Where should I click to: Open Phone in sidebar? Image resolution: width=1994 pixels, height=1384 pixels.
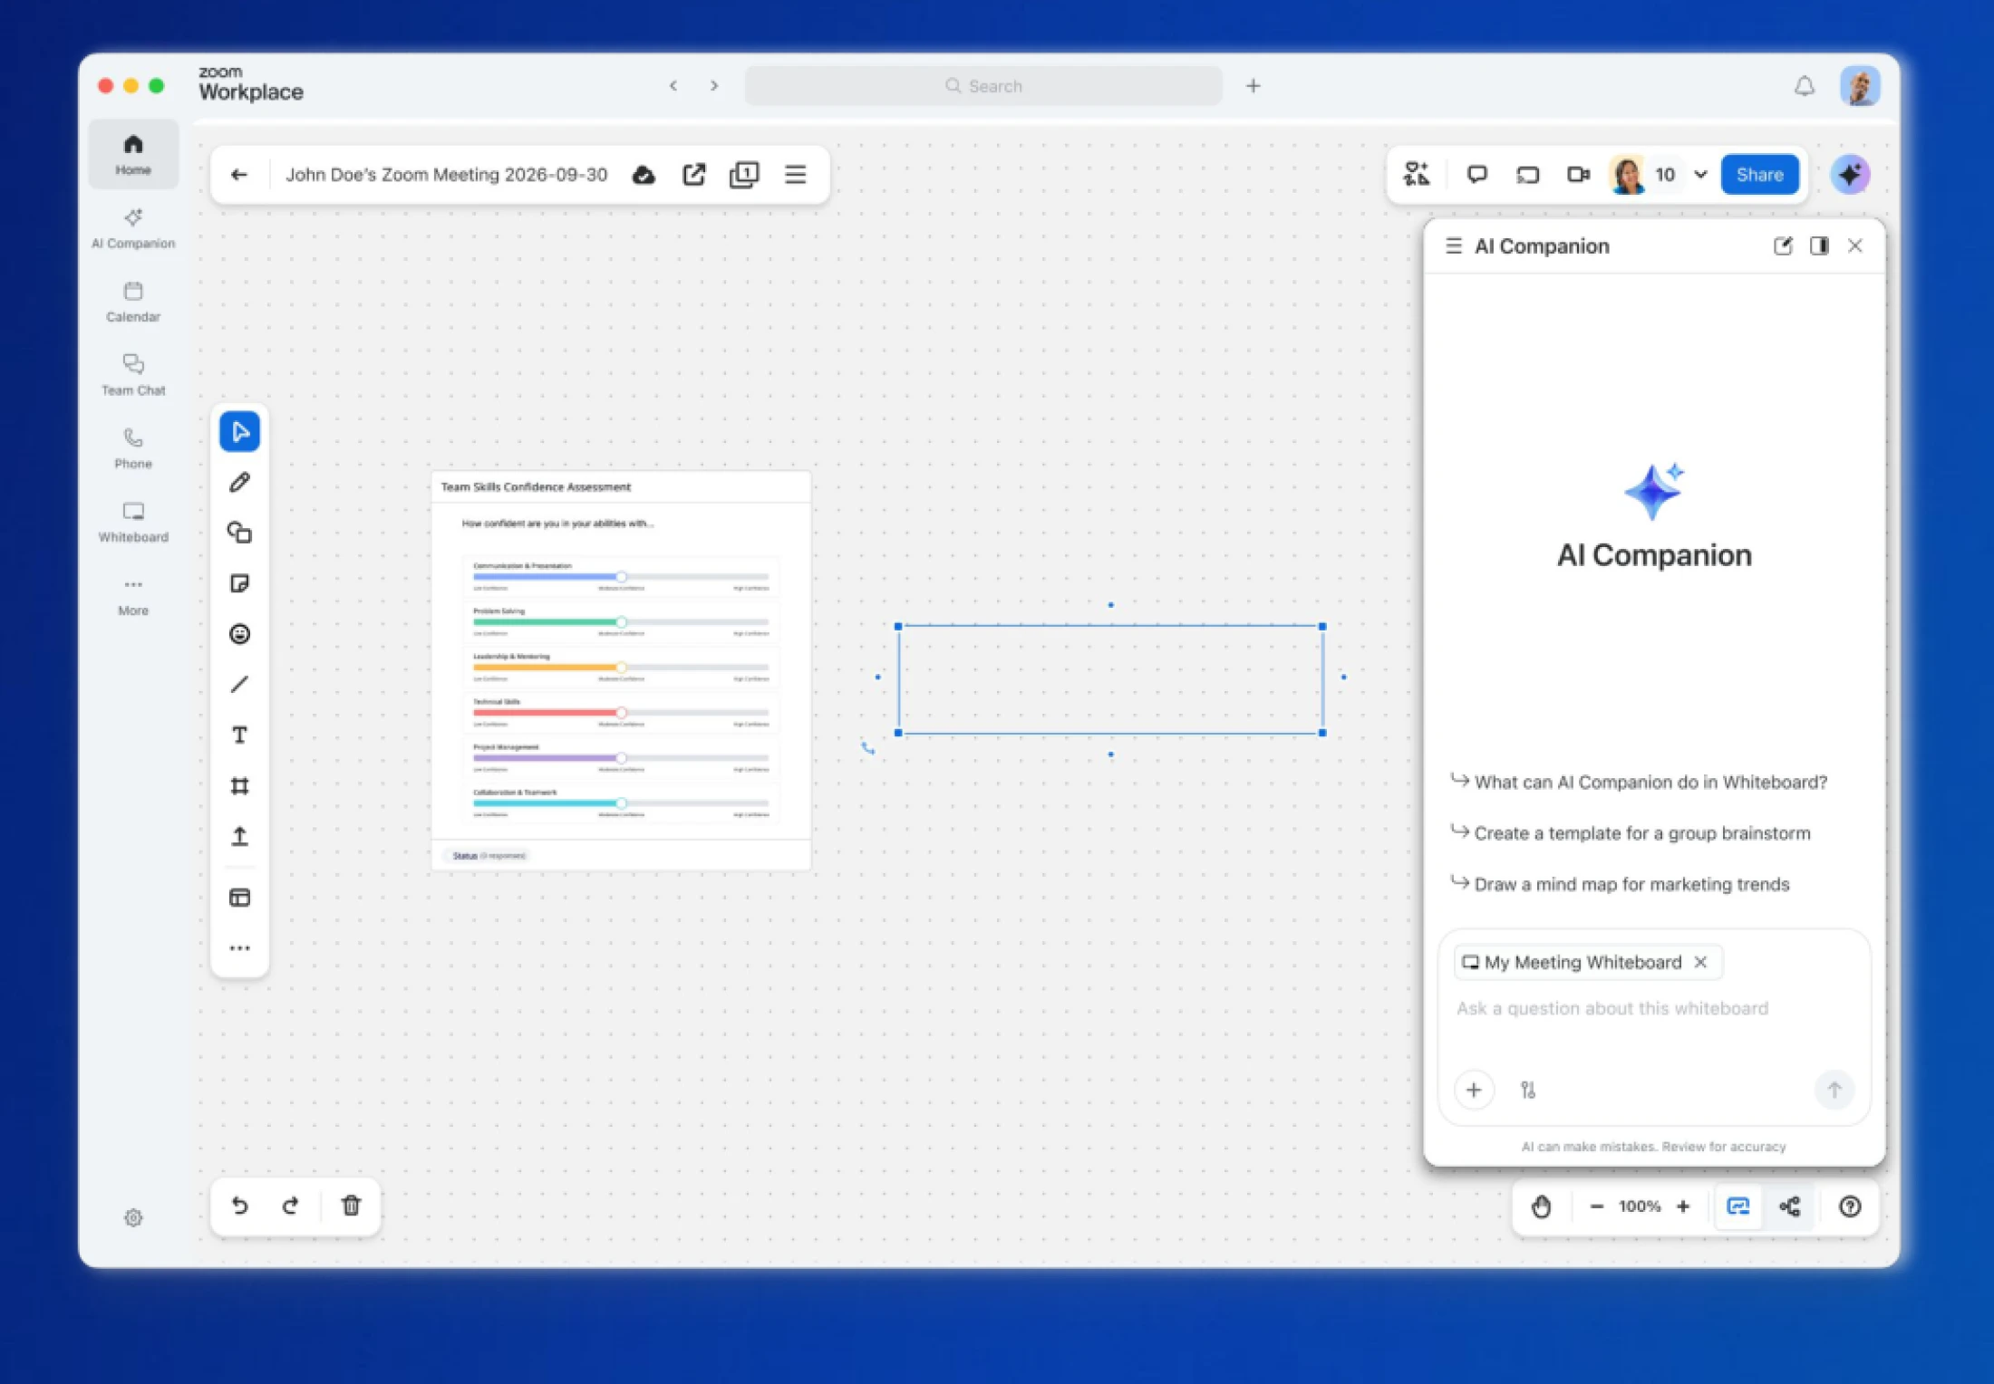tap(133, 448)
